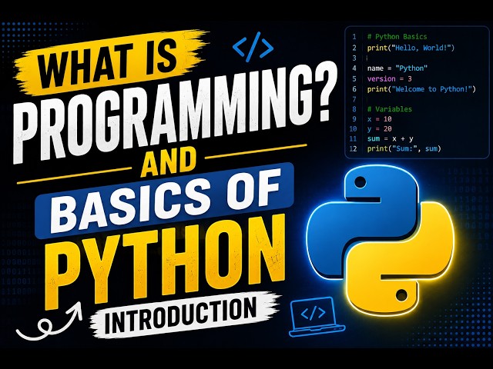Click the code line print("Hello, World!")

[411, 48]
